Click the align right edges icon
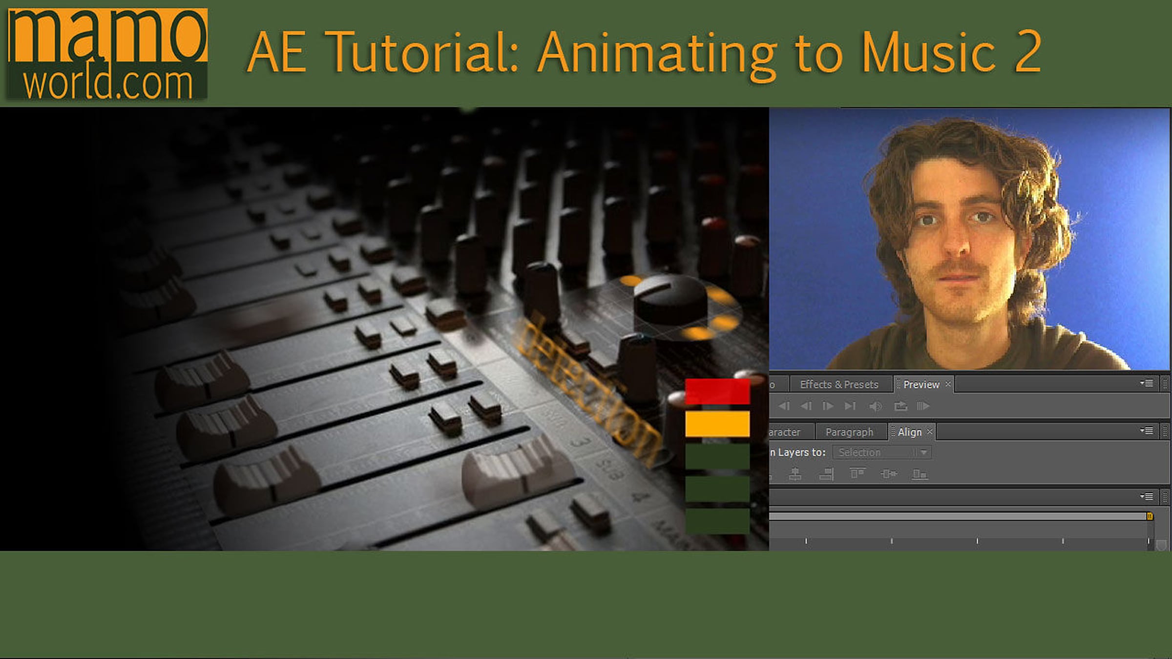This screenshot has width=1172, height=659. (826, 474)
